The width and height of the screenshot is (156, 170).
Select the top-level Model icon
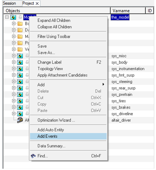13,17
